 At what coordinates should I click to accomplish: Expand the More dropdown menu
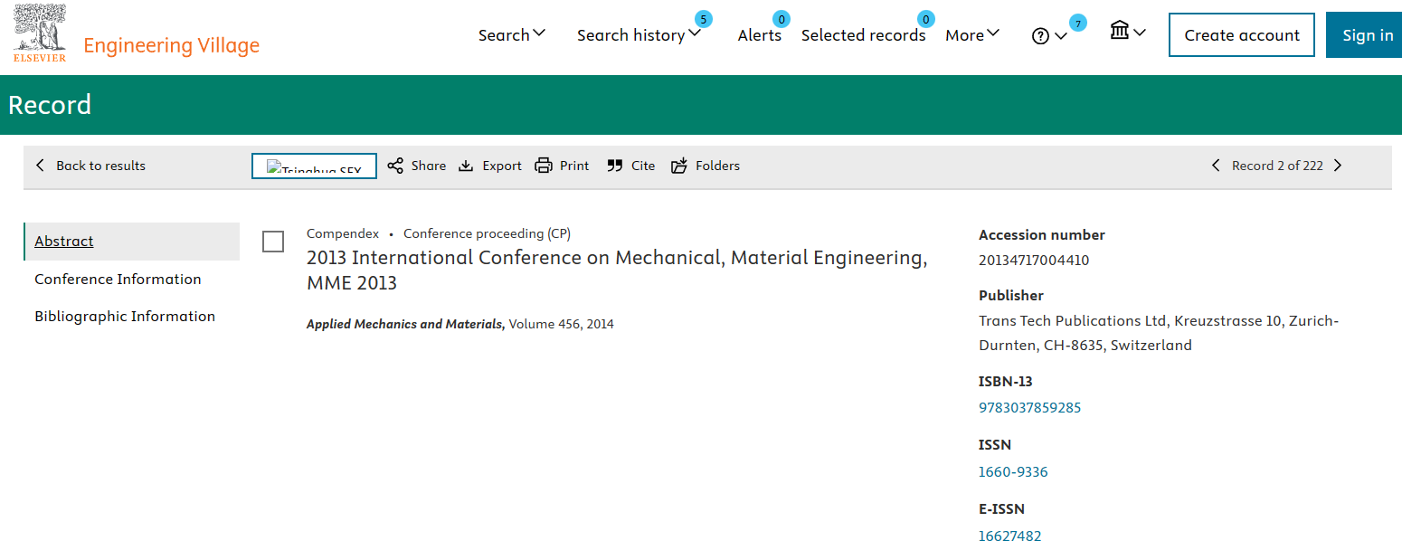tap(972, 34)
